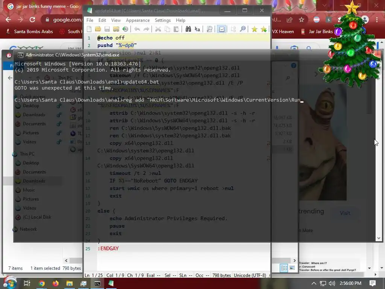385x289 pixels.
Task: Switch Explorer to large thumbnails view icon
Action: click(x=292, y=268)
